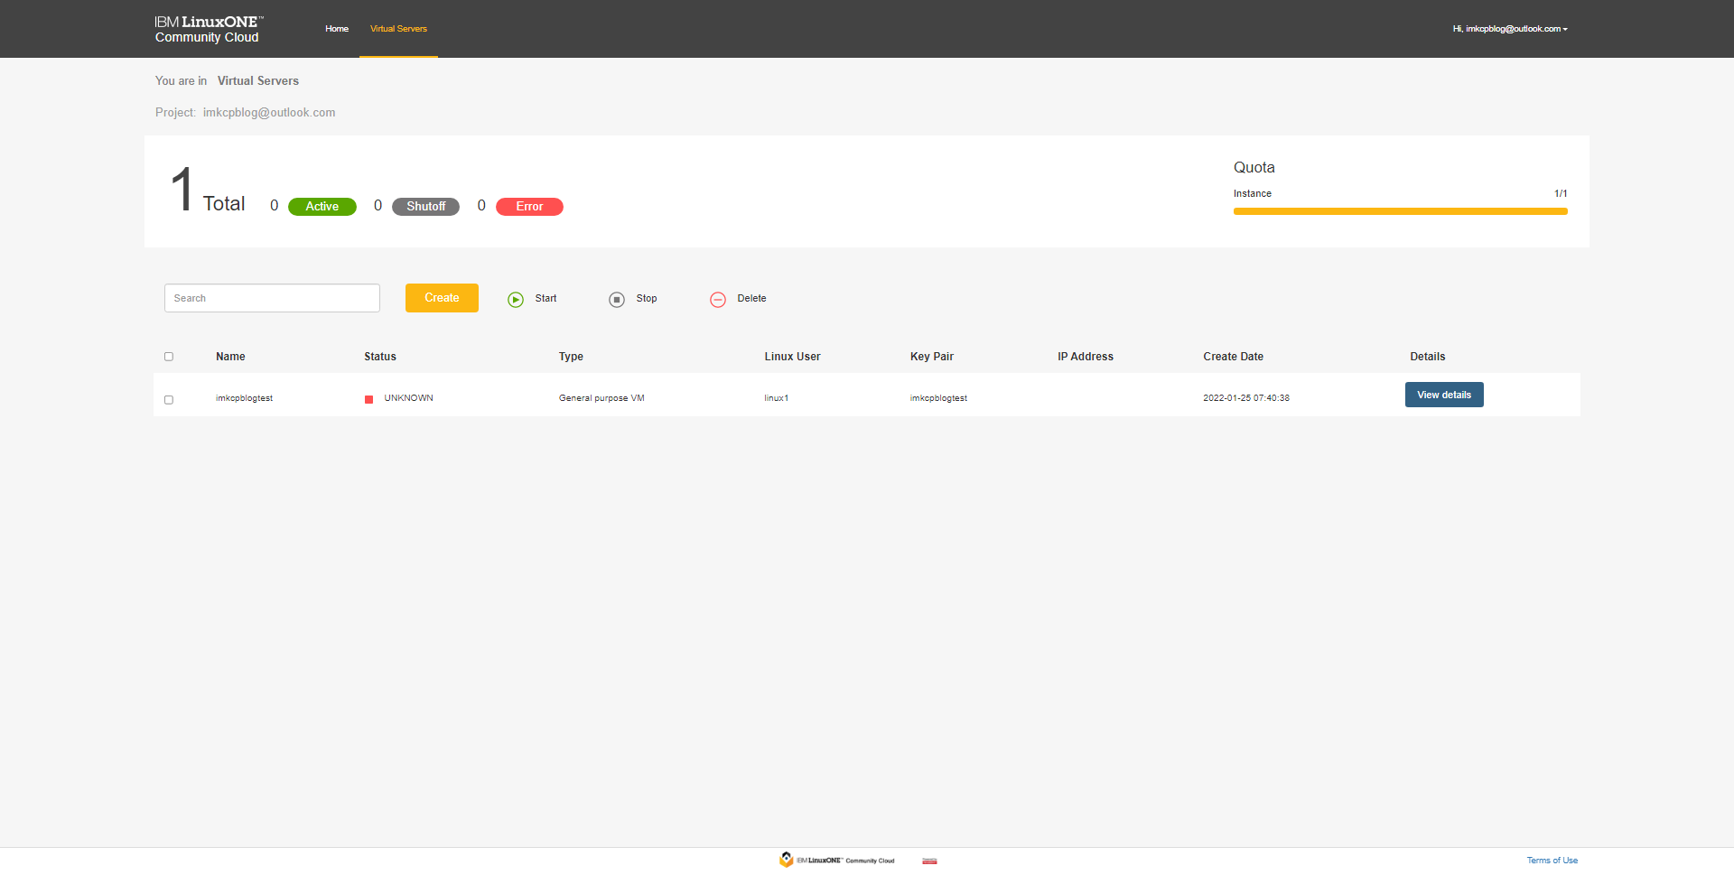Image resolution: width=1734 pixels, height=875 pixels.
Task: Click the red Delete minus icon
Action: pos(718,300)
